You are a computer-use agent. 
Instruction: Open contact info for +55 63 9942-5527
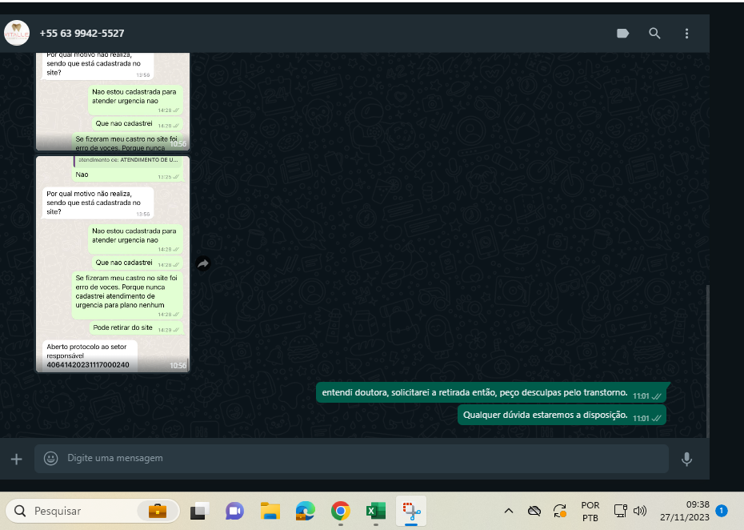(x=82, y=34)
